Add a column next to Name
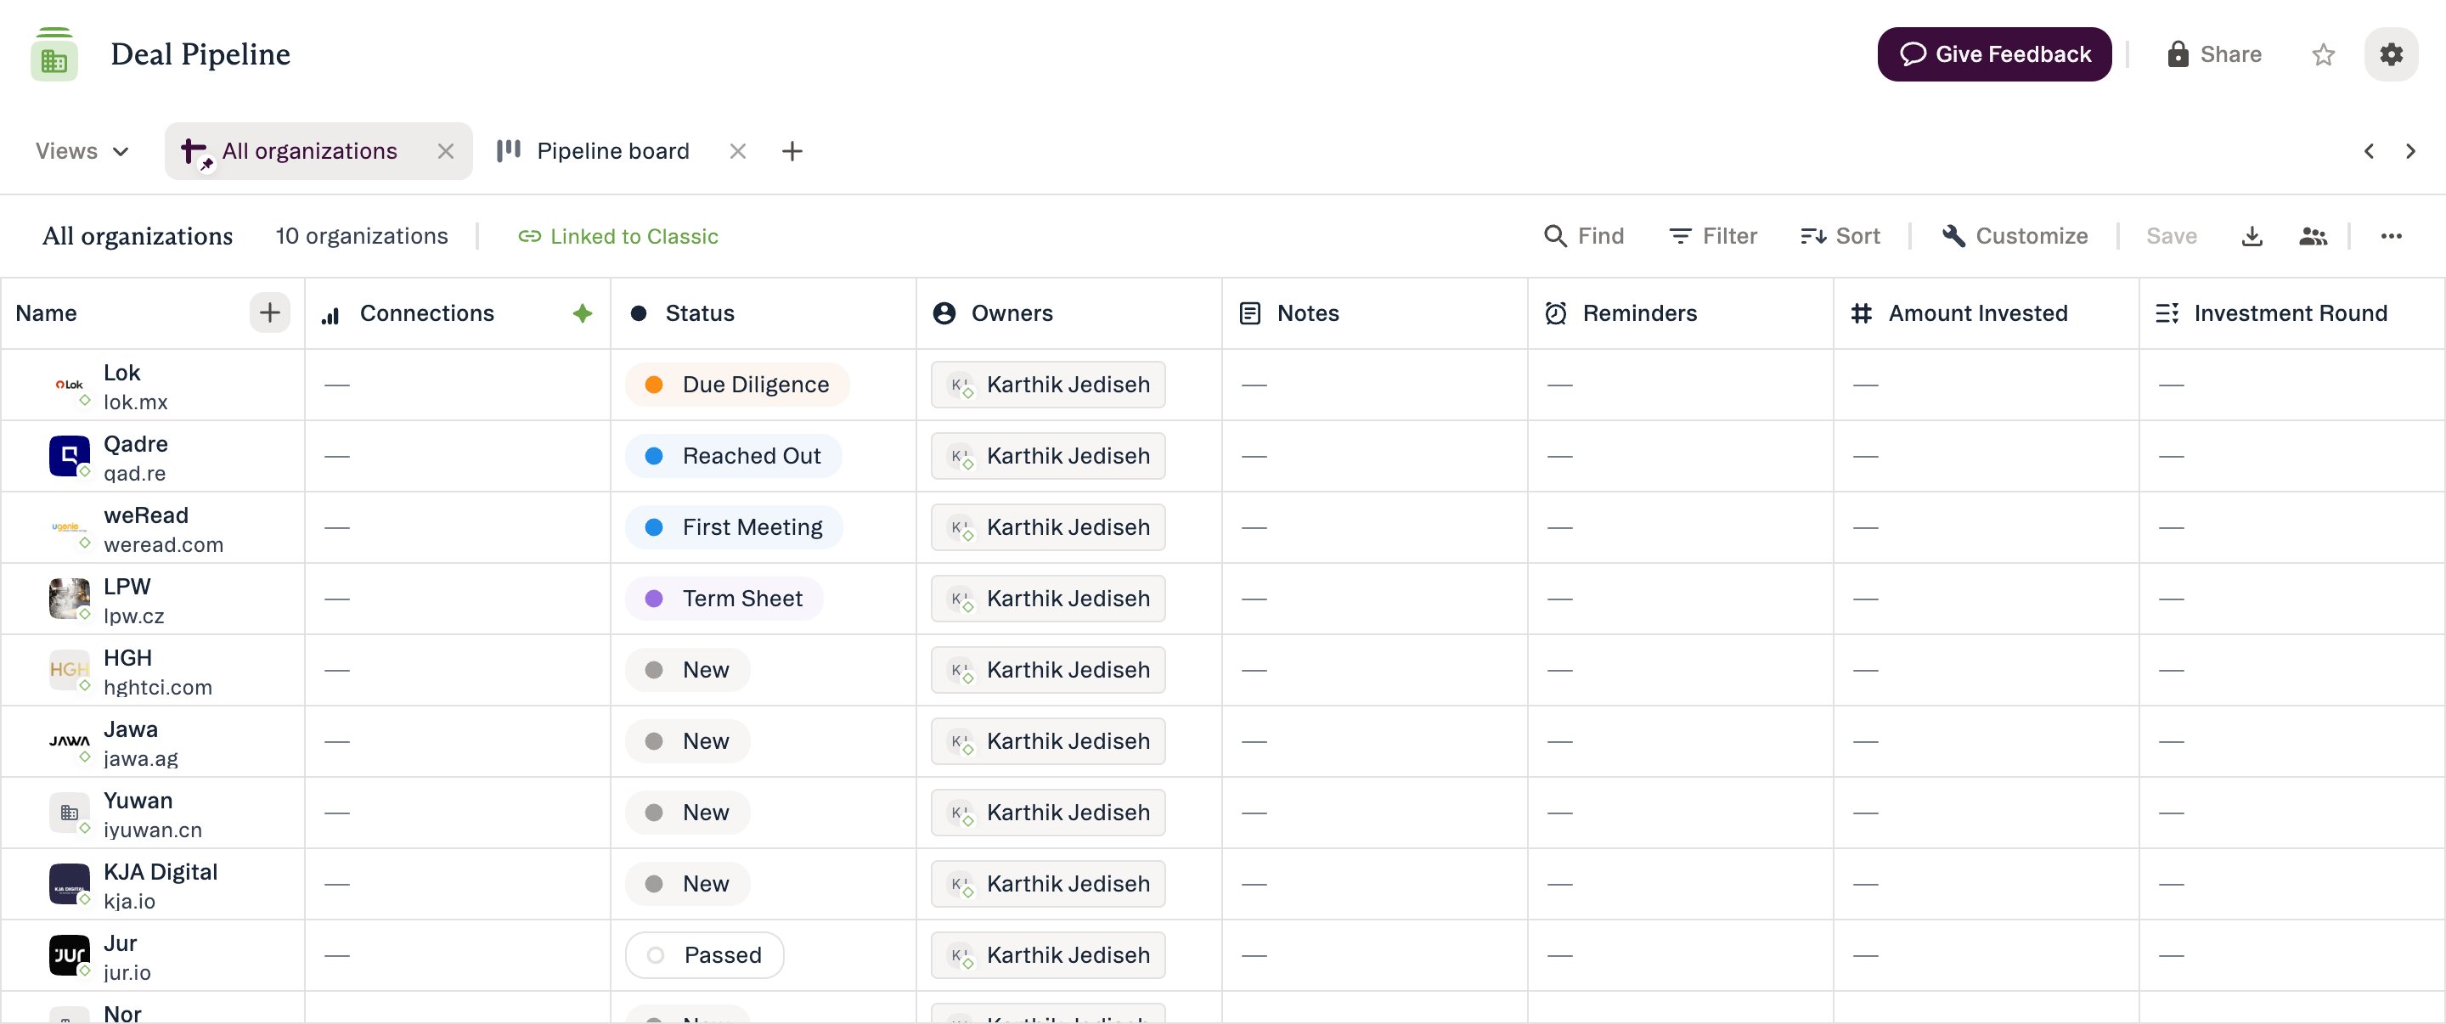 pyautogui.click(x=270, y=312)
